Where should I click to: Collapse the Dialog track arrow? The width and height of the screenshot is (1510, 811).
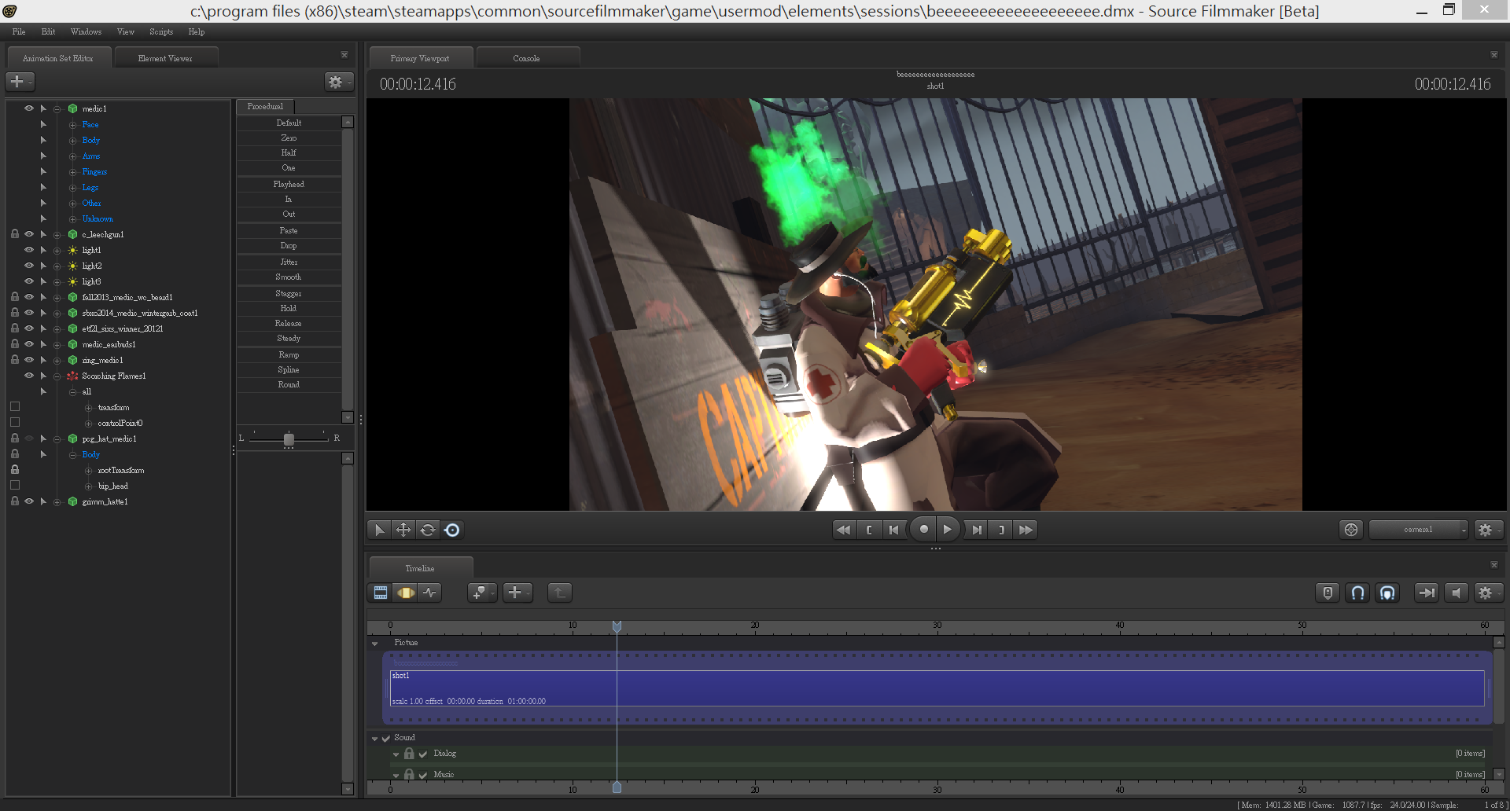(396, 754)
